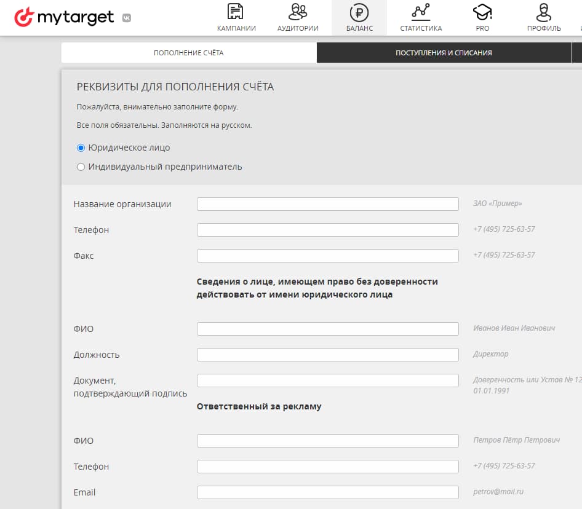The height and width of the screenshot is (509, 582).
Task: Click the Петров Пётр Петрович hint
Action: [516, 440]
